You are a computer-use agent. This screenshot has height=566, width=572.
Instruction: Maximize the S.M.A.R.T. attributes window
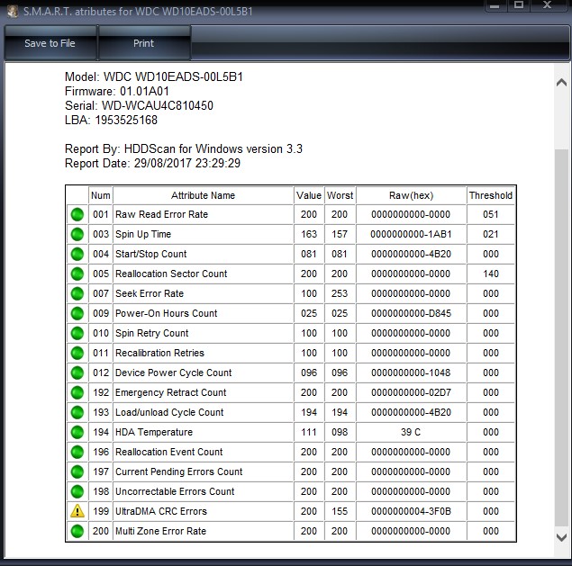519,5
